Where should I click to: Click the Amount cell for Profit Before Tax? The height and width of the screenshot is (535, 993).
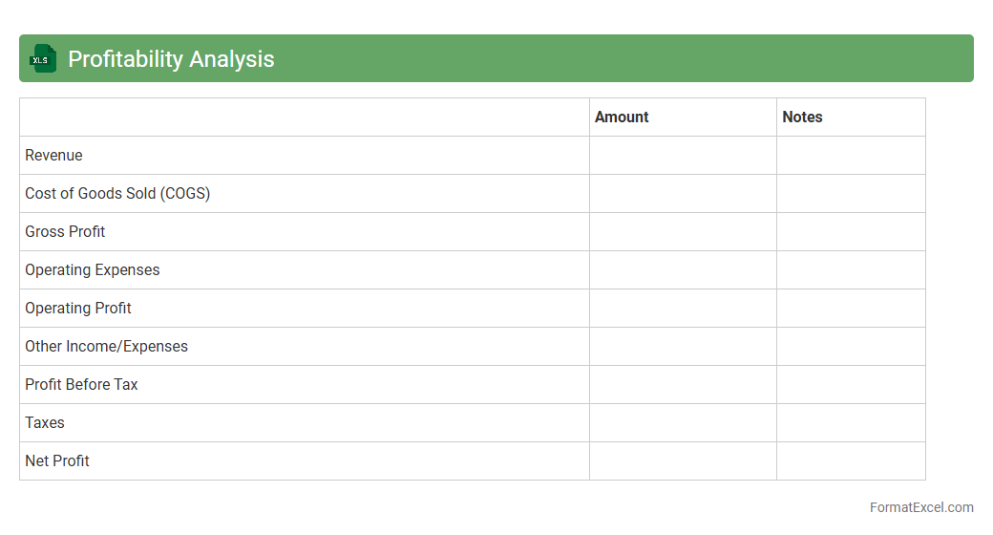point(683,384)
